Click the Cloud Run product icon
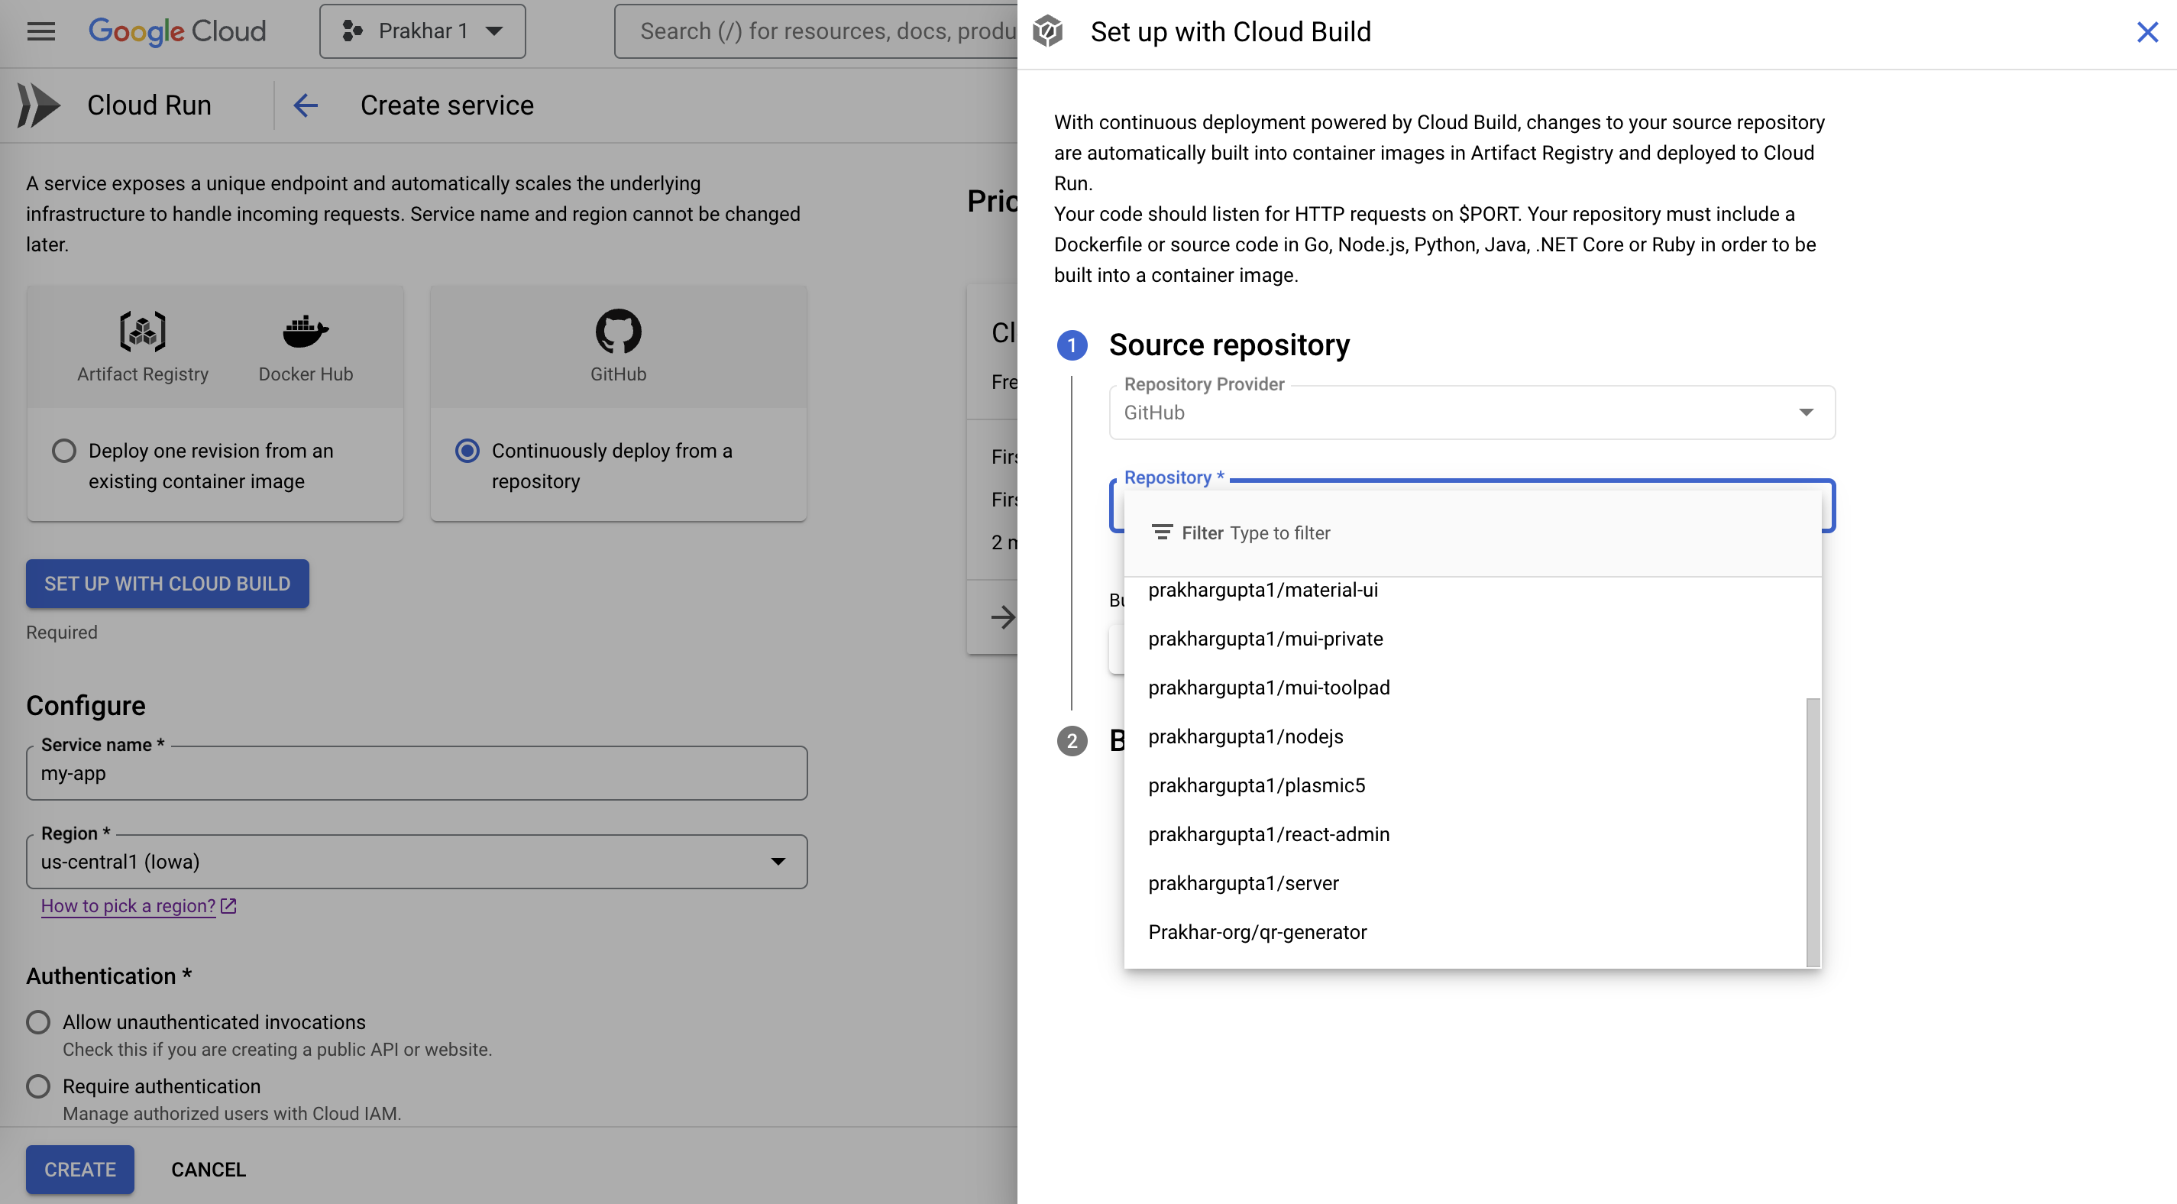 coord(39,105)
